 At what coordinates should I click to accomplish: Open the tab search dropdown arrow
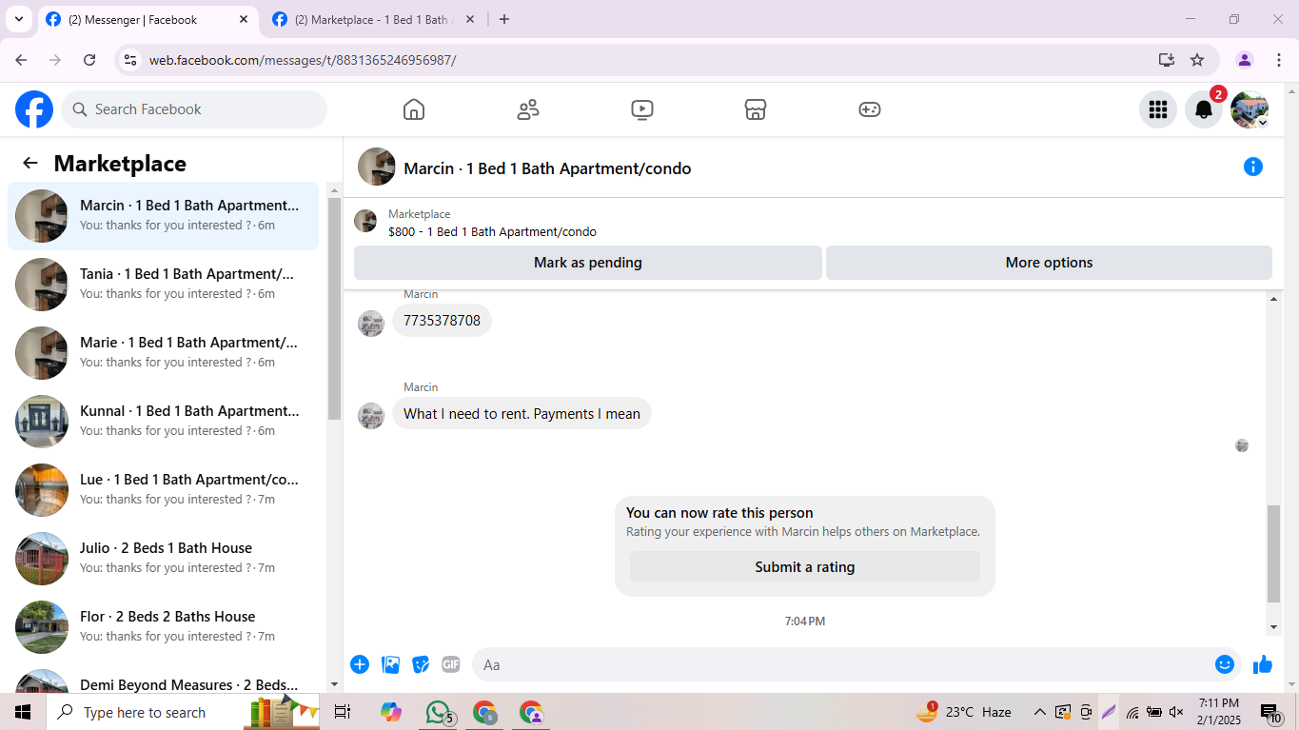[18, 19]
